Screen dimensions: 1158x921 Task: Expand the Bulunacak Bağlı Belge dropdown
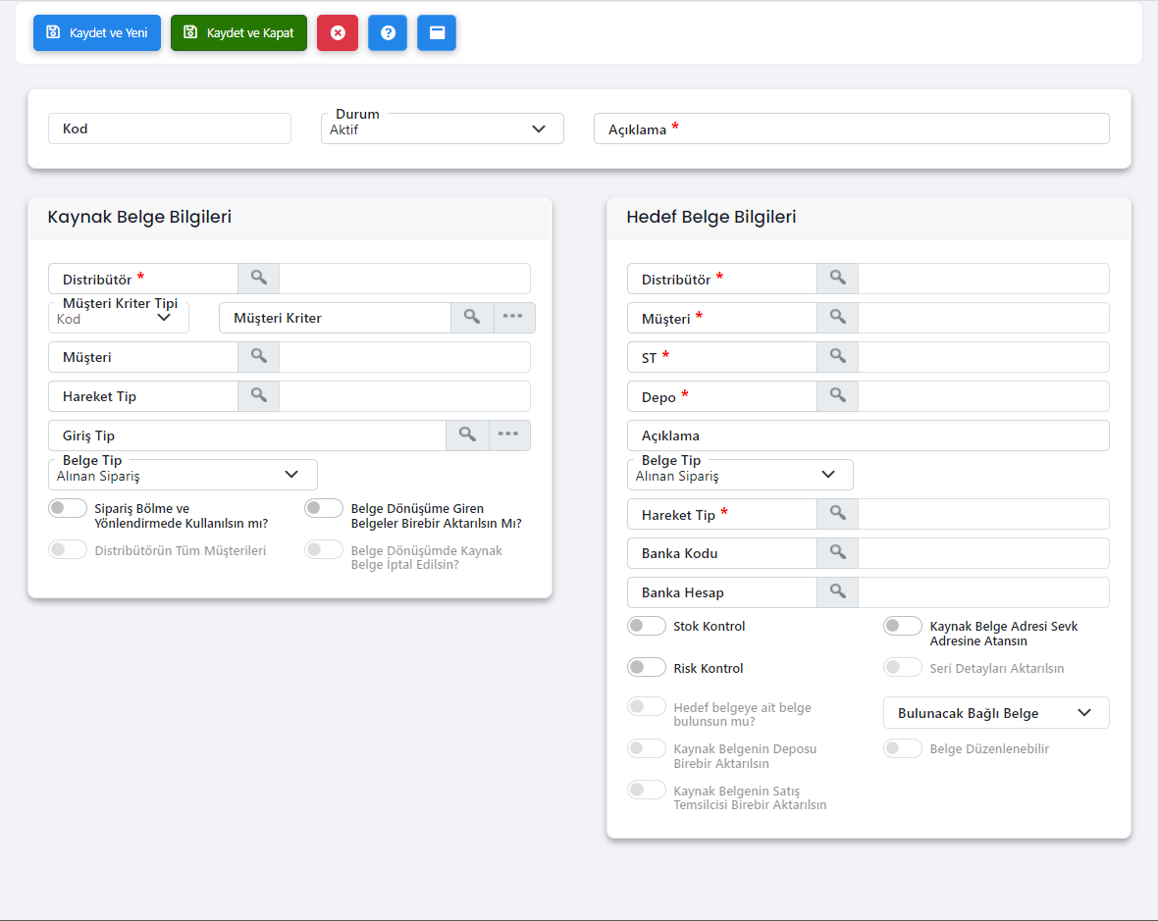click(x=996, y=713)
